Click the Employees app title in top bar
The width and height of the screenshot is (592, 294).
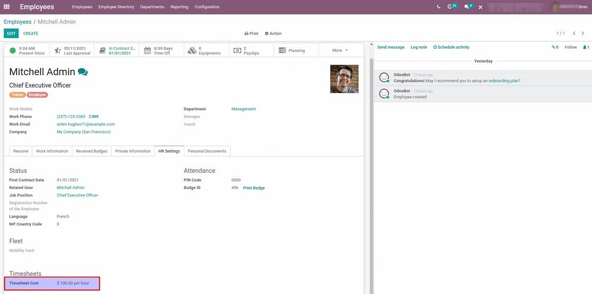click(x=37, y=7)
